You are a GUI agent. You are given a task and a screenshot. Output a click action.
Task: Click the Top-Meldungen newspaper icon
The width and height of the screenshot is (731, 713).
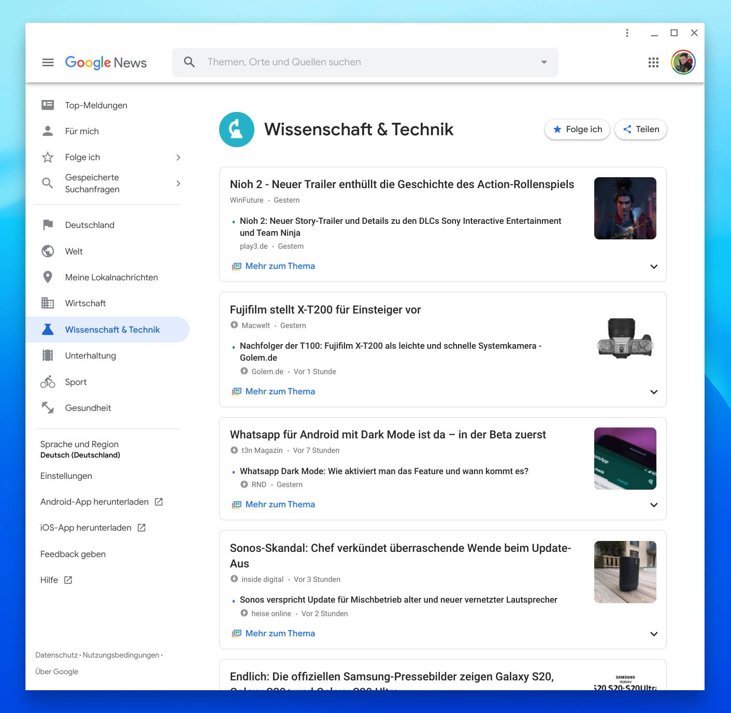point(48,105)
